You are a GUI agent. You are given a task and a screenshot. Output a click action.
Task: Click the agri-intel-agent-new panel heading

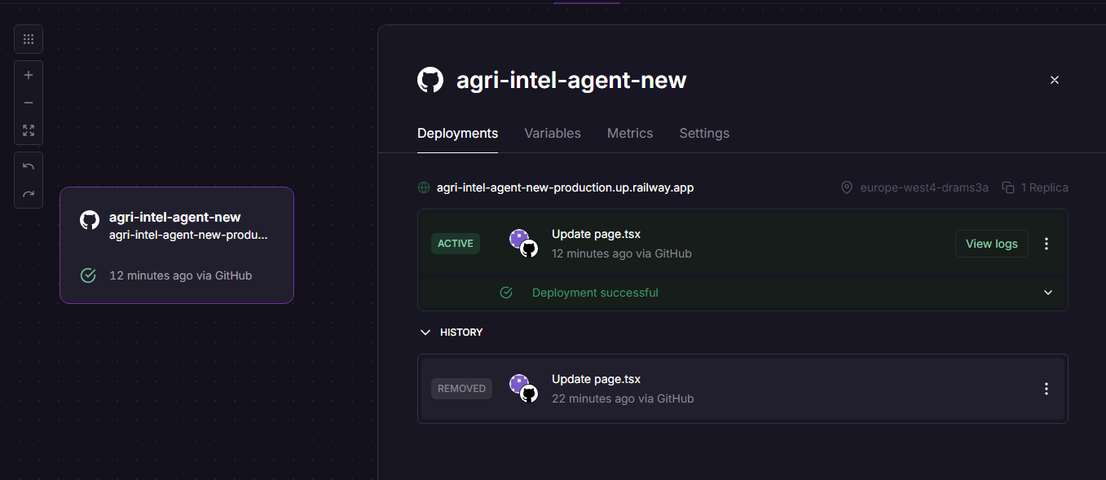pyautogui.click(x=571, y=80)
